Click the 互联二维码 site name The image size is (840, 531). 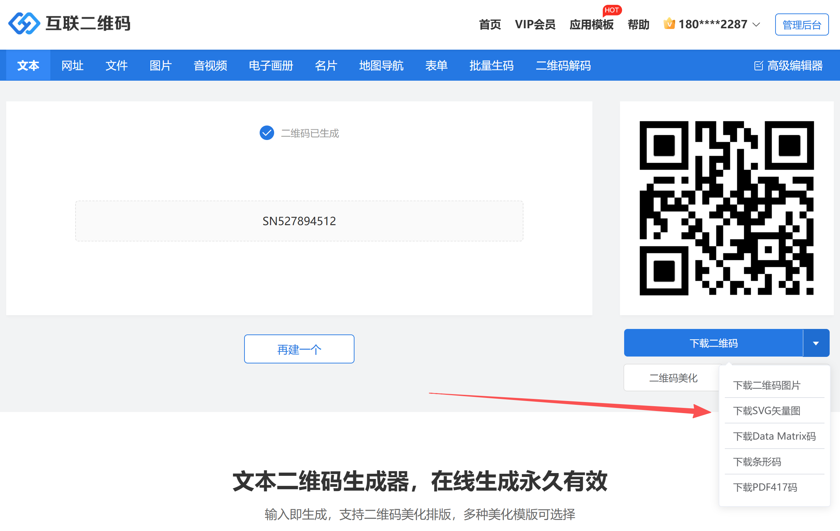pos(88,23)
